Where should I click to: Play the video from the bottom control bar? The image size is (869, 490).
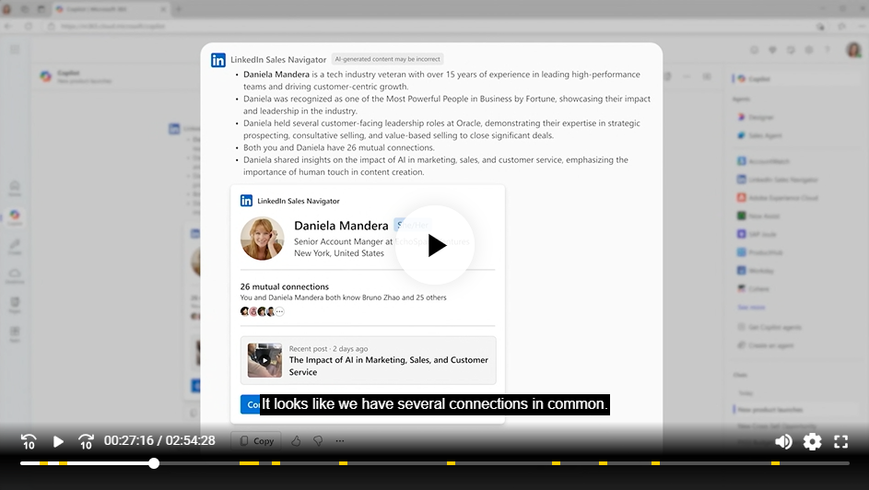click(x=58, y=441)
